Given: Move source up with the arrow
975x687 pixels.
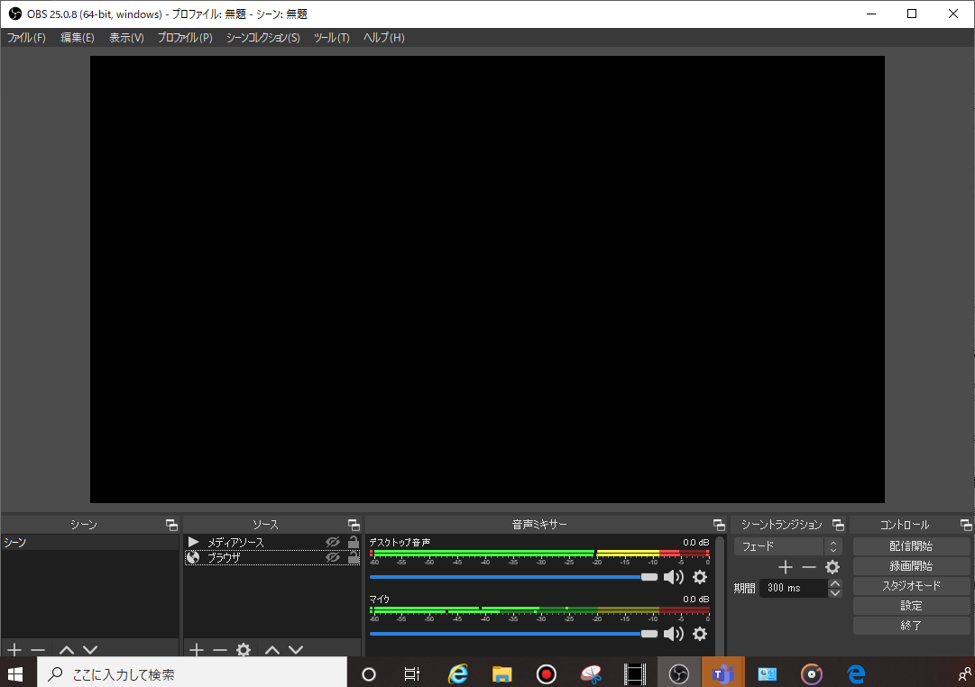Looking at the screenshot, I should click(x=271, y=650).
